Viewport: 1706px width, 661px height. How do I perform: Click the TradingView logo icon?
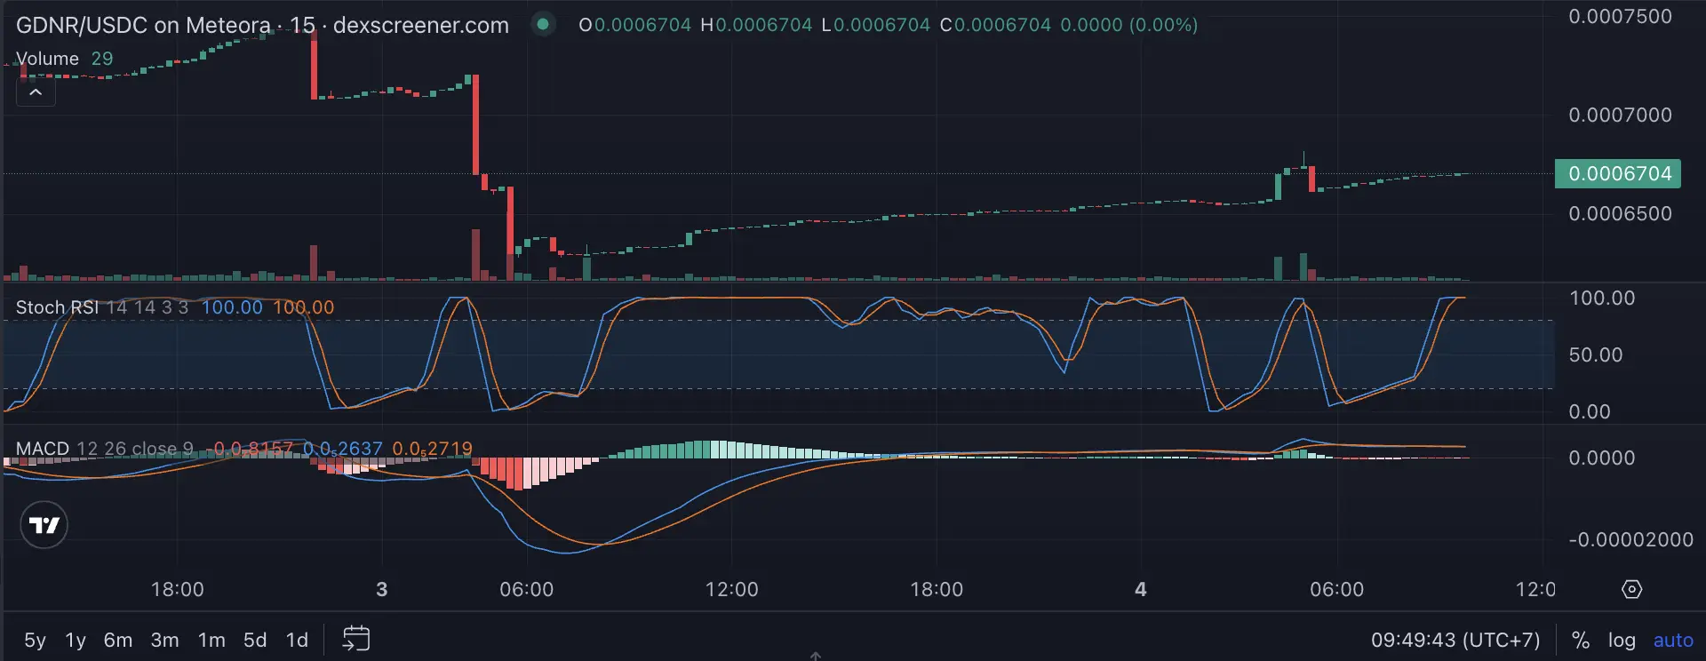click(44, 525)
